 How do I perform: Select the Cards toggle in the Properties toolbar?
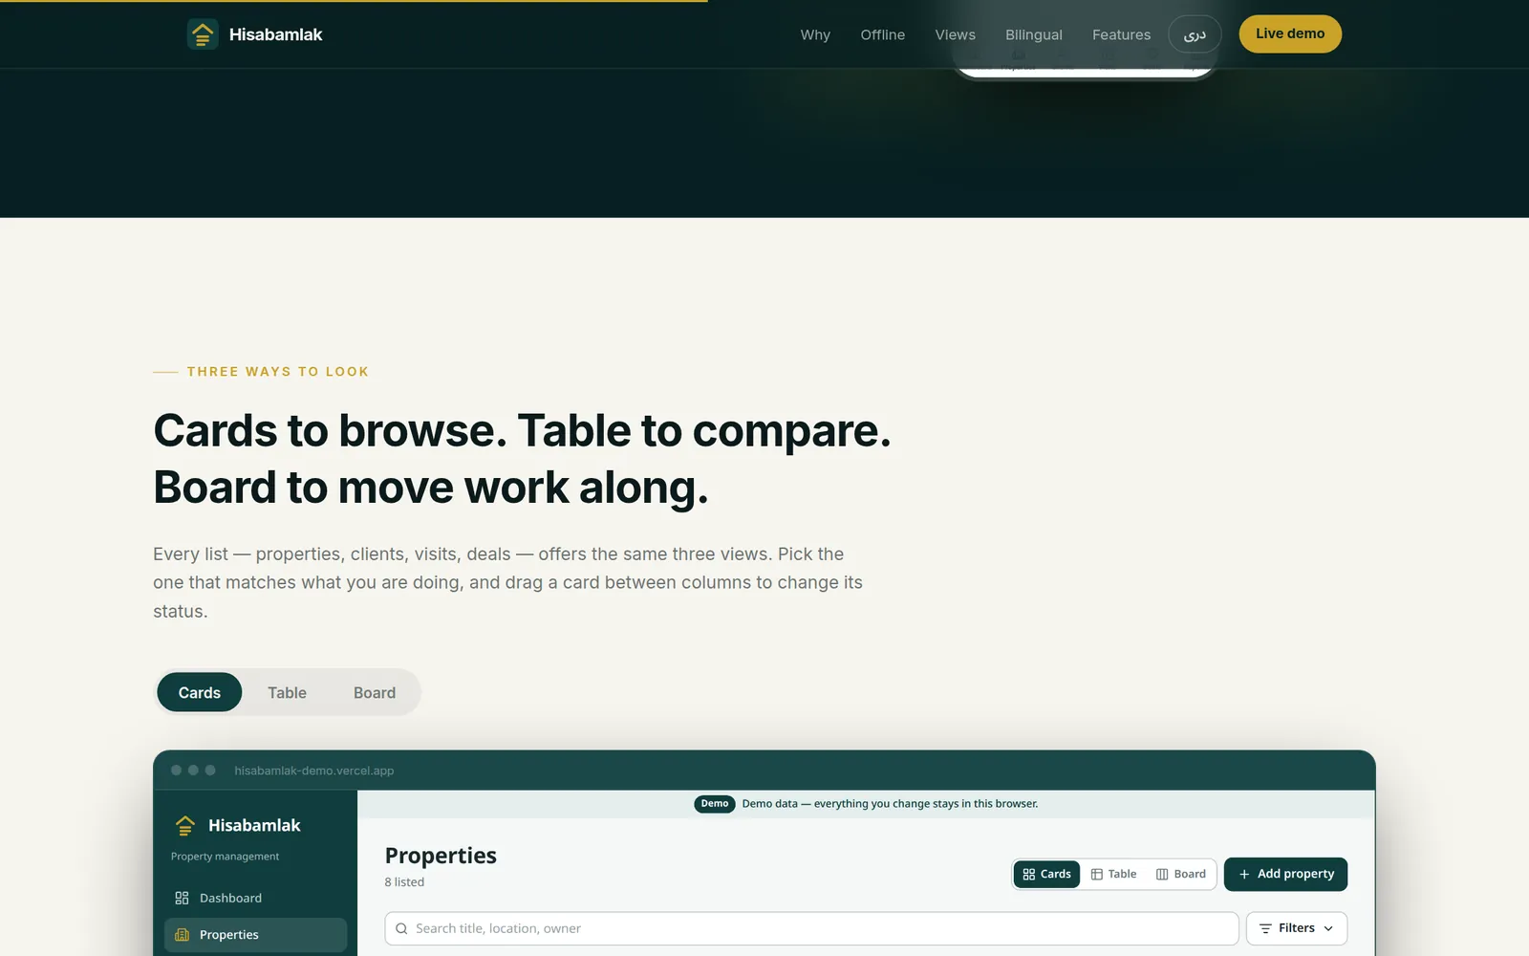(x=1046, y=874)
